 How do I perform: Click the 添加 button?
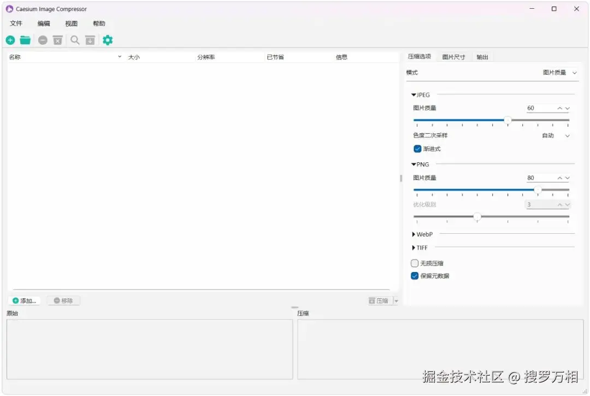tap(24, 300)
